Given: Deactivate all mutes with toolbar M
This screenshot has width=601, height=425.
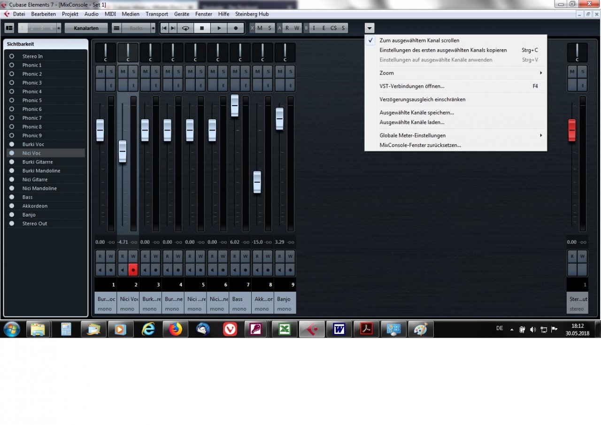Looking at the screenshot, I should pyautogui.click(x=260, y=28).
